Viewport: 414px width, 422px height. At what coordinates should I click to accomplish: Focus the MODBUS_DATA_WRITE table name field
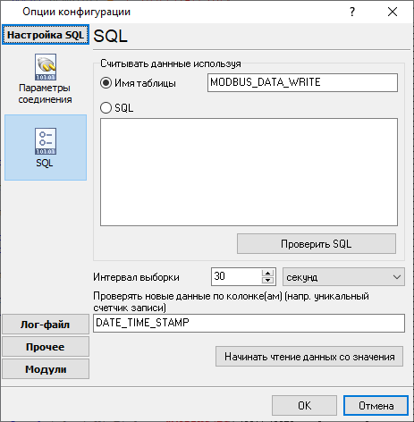(x=302, y=82)
